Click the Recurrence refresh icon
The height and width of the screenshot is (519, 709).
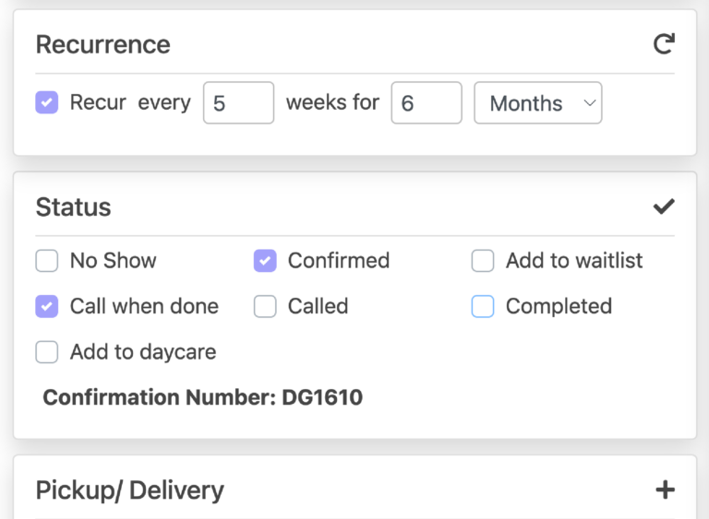[664, 43]
